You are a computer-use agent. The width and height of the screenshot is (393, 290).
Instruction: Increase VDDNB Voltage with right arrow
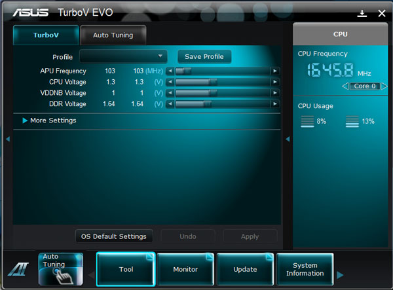(x=275, y=93)
